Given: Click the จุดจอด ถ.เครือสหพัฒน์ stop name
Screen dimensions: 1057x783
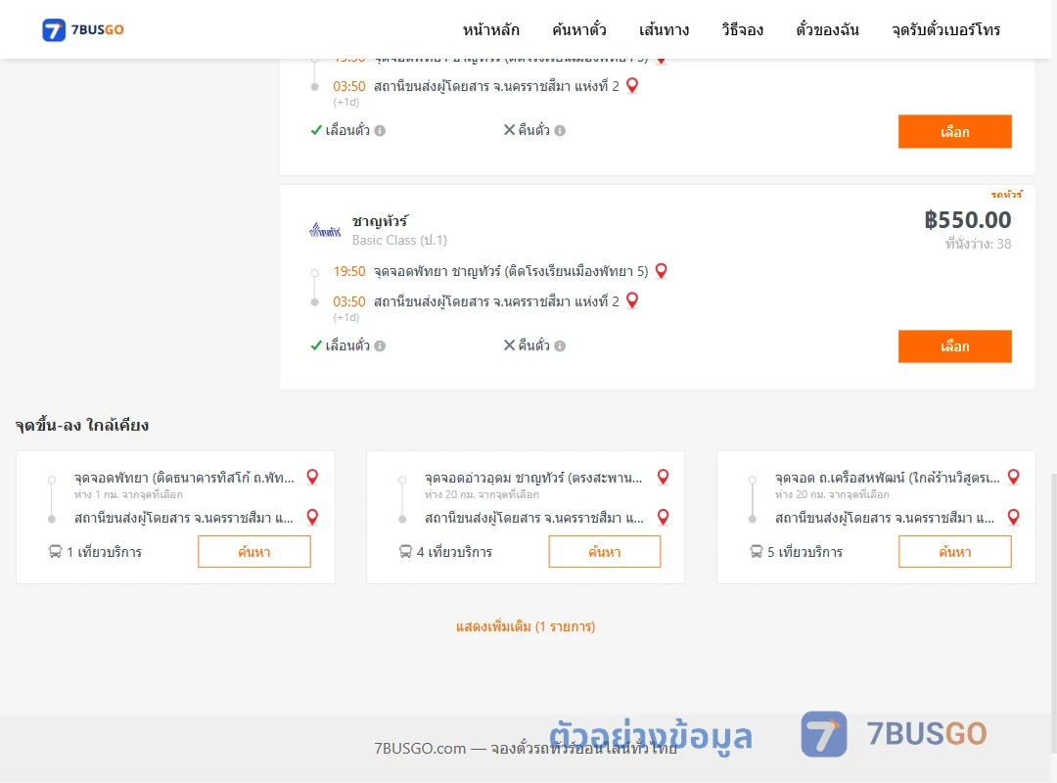Looking at the screenshot, I should coord(887,478).
